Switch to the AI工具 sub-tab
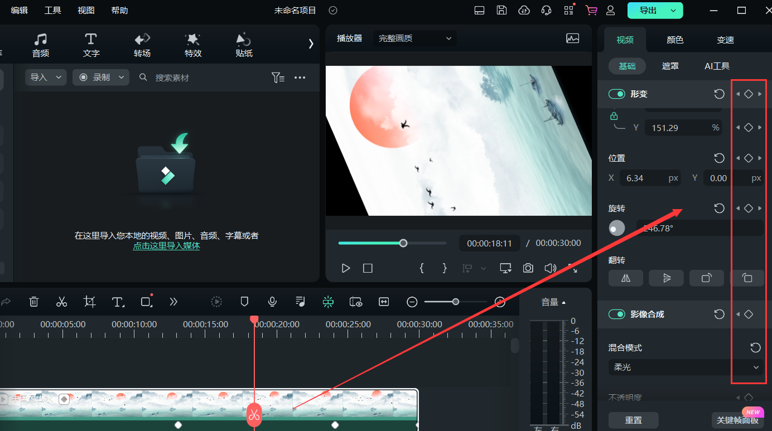The height and width of the screenshot is (431, 772). (717, 66)
